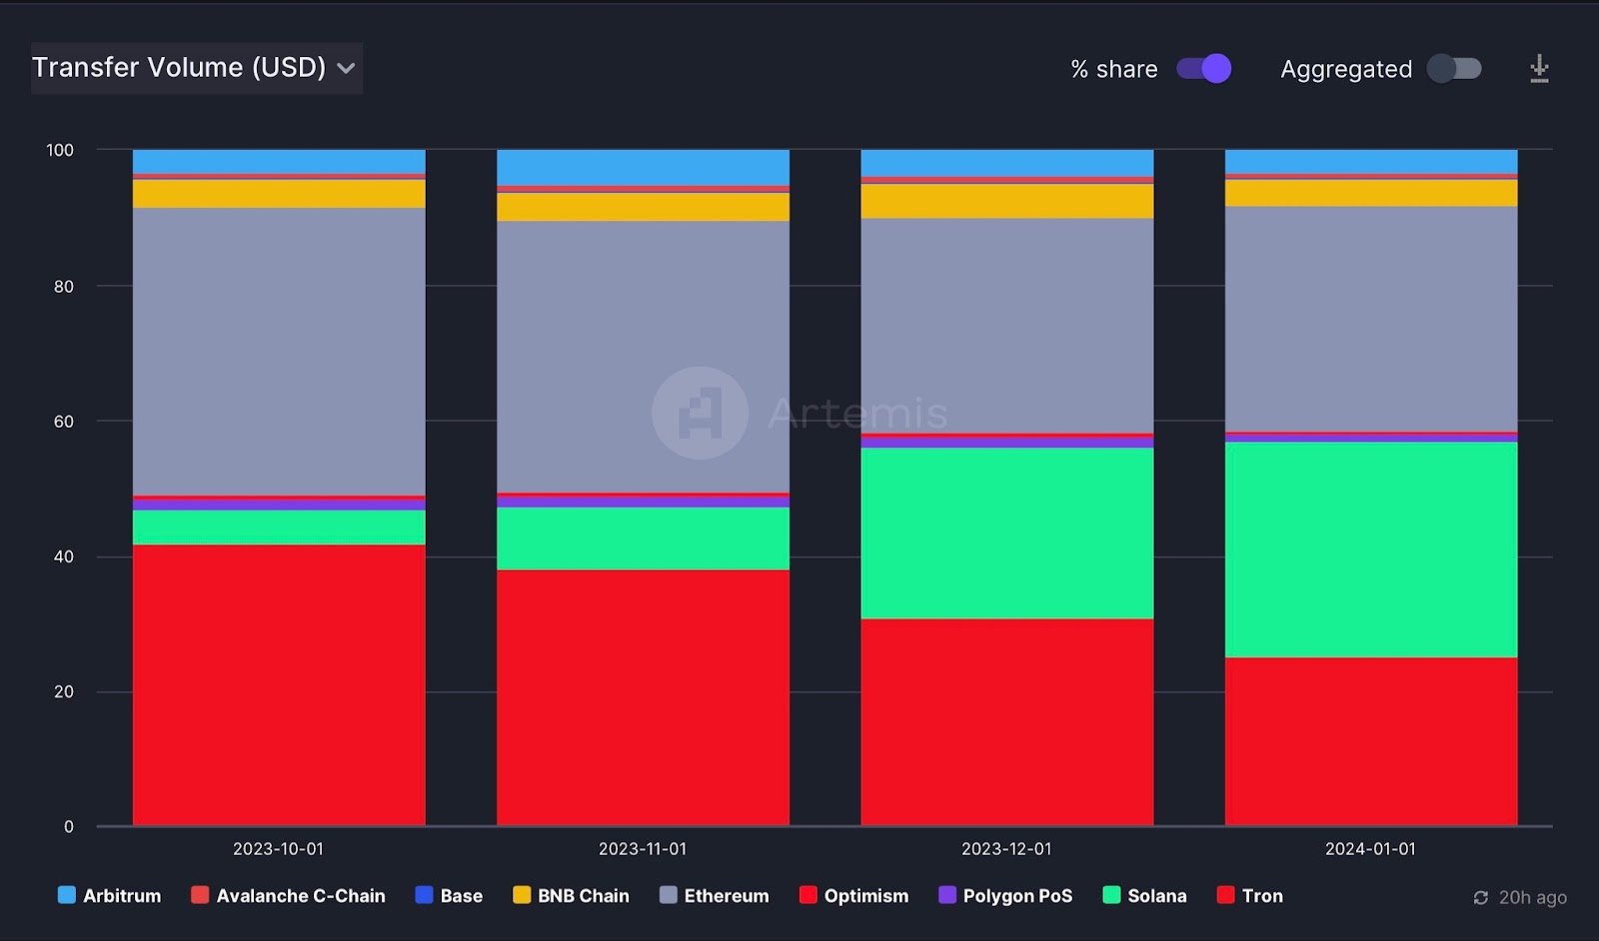
Task: Select the BNB Chain segment in 2023-12-01 bar
Action: coord(1007,201)
